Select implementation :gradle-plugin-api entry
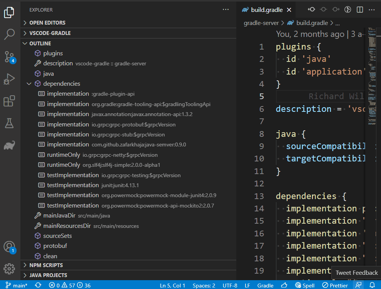 tap(128, 94)
